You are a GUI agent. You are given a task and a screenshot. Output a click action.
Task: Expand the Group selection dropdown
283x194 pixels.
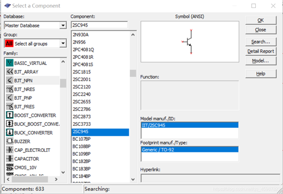pos(63,43)
